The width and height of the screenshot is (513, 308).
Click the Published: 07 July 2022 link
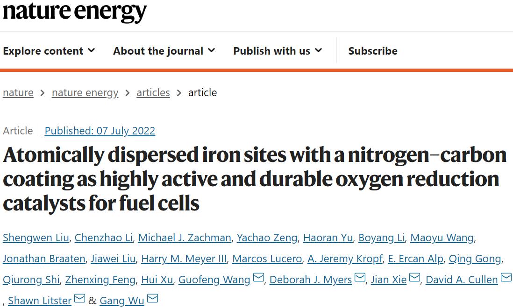point(100,131)
